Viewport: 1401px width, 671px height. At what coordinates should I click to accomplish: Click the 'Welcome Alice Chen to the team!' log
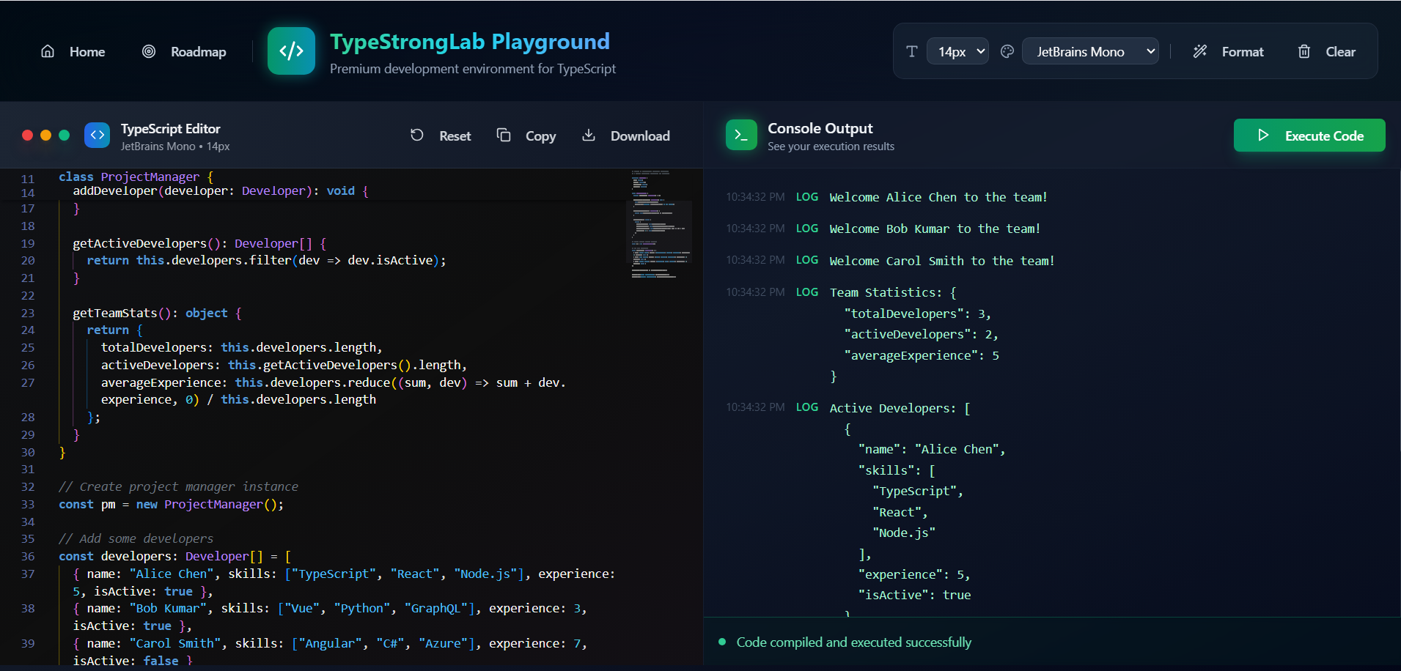(938, 197)
